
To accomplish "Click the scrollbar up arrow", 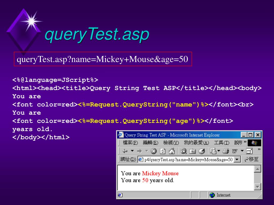I will [258, 169].
